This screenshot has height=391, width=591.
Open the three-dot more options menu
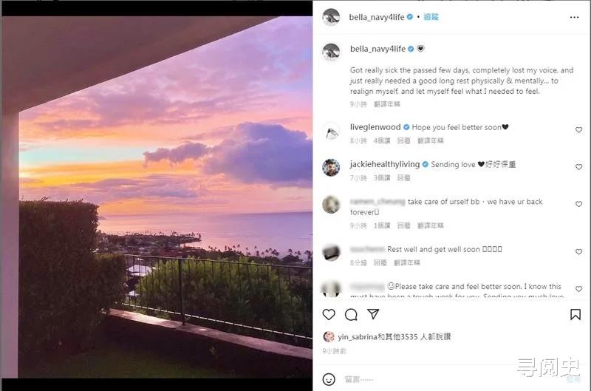pyautogui.click(x=575, y=17)
